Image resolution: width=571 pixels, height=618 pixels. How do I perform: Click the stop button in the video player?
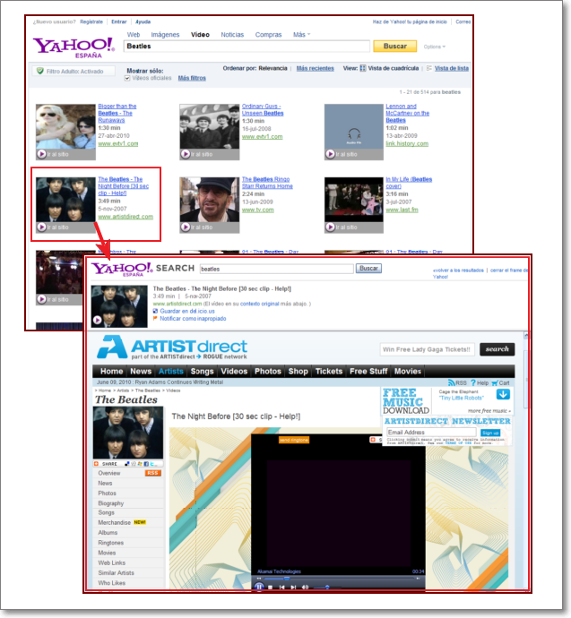click(271, 588)
